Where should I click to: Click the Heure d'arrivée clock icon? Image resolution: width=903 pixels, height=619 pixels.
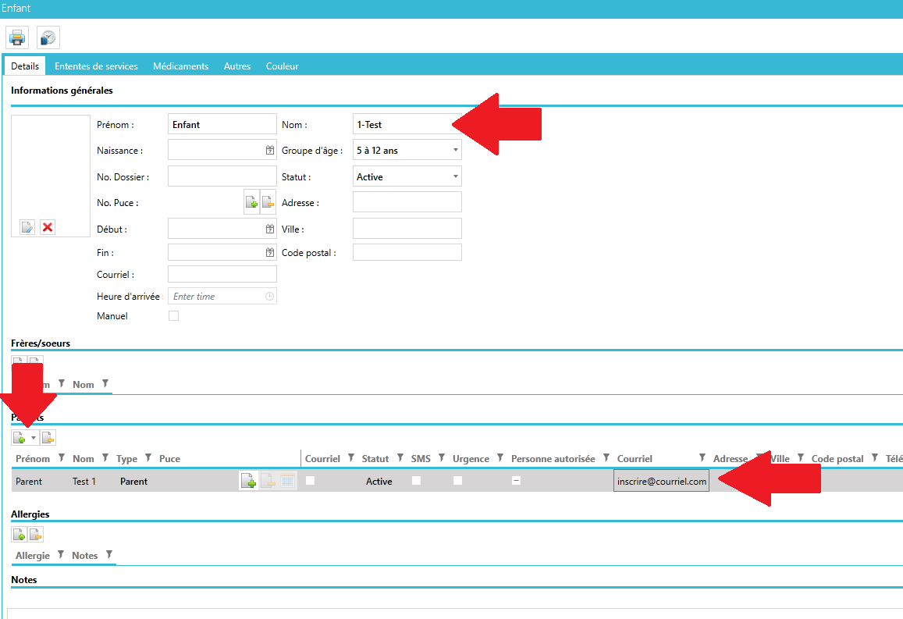(x=269, y=296)
